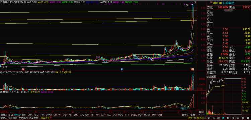Toggle the KDJ indicator
The width and height of the screenshot is (251, 120).
[109, 115]
